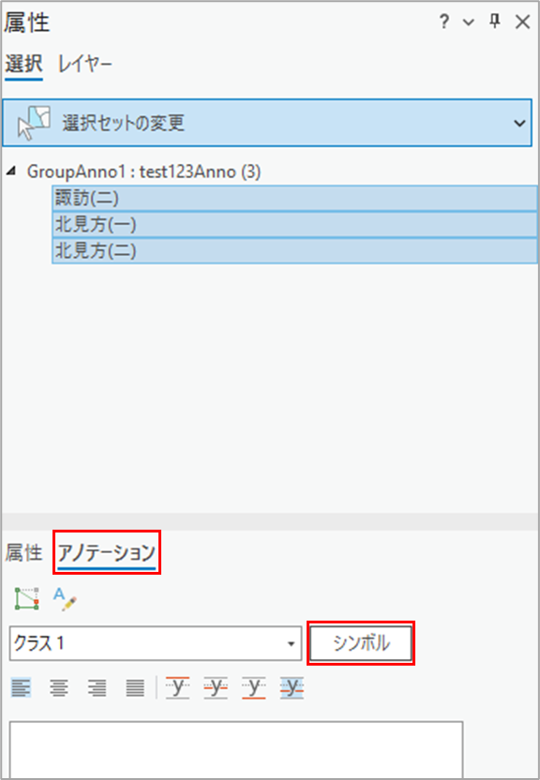Switch to the レイヤー tab
This screenshot has height=780, width=540.
tap(85, 66)
